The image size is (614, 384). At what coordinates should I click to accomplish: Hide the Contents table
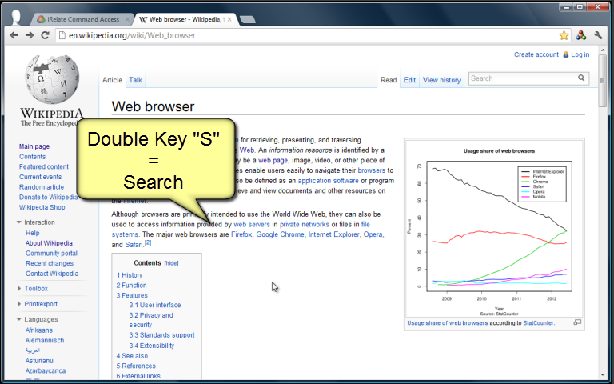pyautogui.click(x=172, y=263)
